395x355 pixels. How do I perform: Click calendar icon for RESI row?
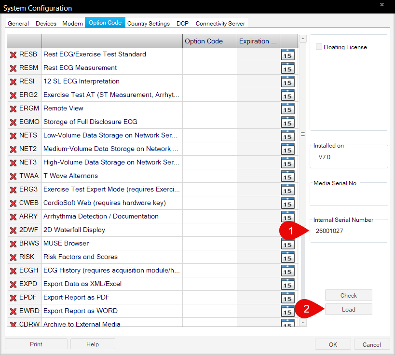287,82
